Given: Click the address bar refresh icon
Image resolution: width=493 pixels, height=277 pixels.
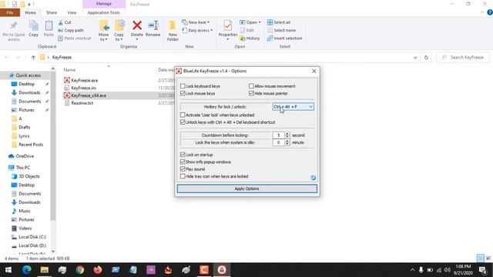Looking at the screenshot, I should (426, 58).
